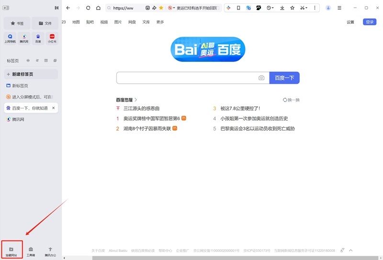Switch to the 进入分屏模式后 tab
383x260 pixels.
pos(31,97)
